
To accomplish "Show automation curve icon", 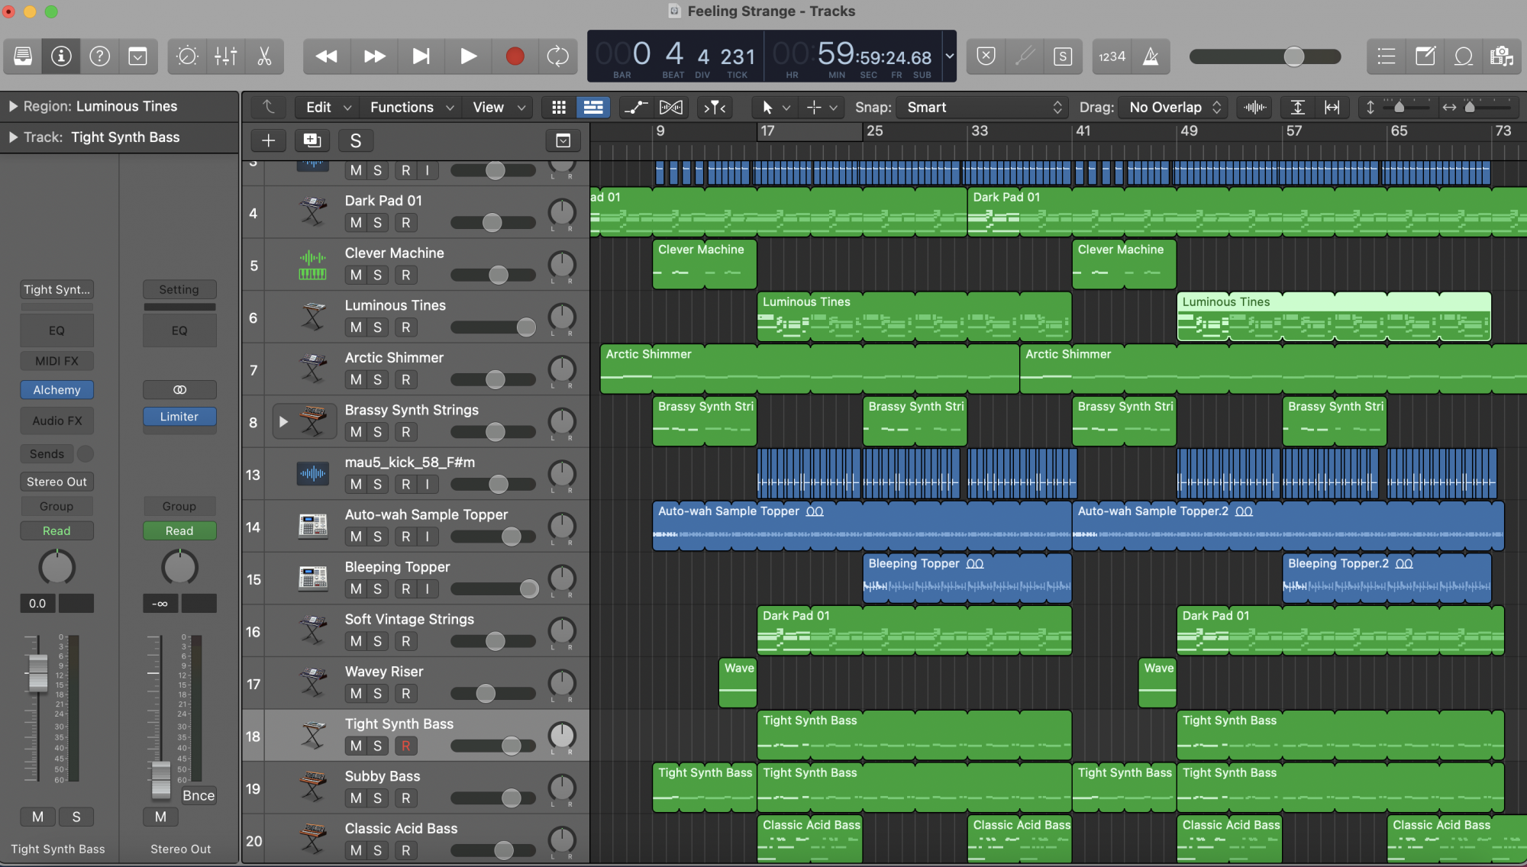I will coord(635,108).
